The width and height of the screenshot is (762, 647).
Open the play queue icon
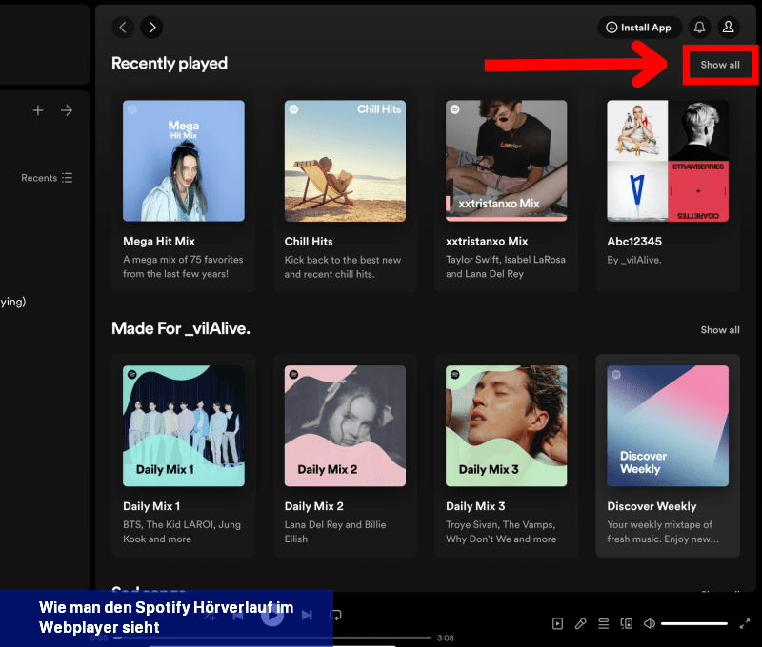point(603,624)
